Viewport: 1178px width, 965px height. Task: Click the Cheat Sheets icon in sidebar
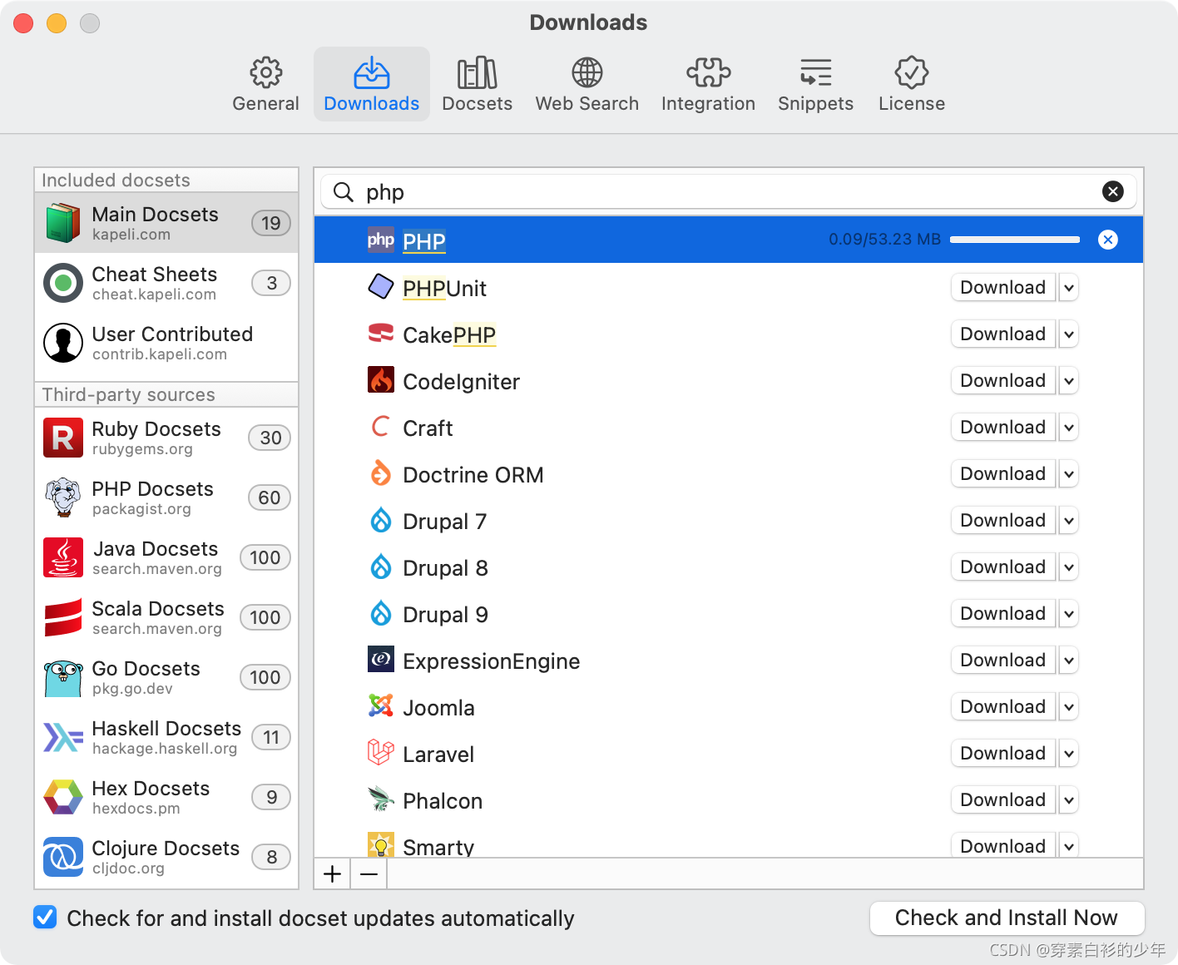(x=62, y=283)
